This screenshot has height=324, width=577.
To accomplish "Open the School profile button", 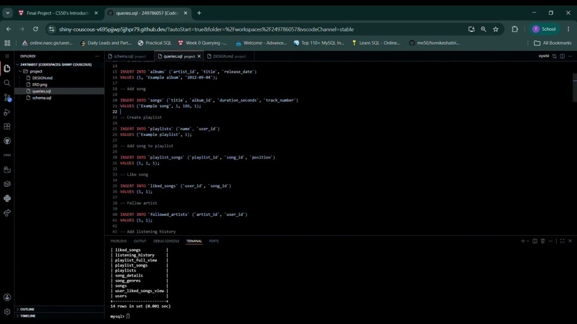I will click(x=544, y=29).
